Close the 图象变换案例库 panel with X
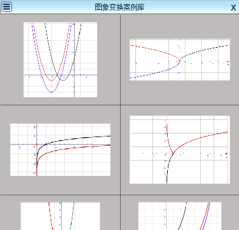The height and width of the screenshot is (230, 239). (x=233, y=8)
